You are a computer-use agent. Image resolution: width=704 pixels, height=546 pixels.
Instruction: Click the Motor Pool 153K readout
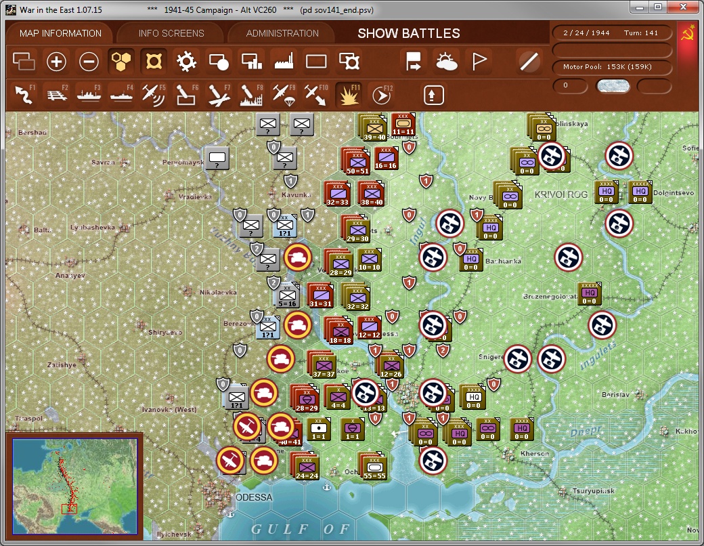(x=611, y=66)
